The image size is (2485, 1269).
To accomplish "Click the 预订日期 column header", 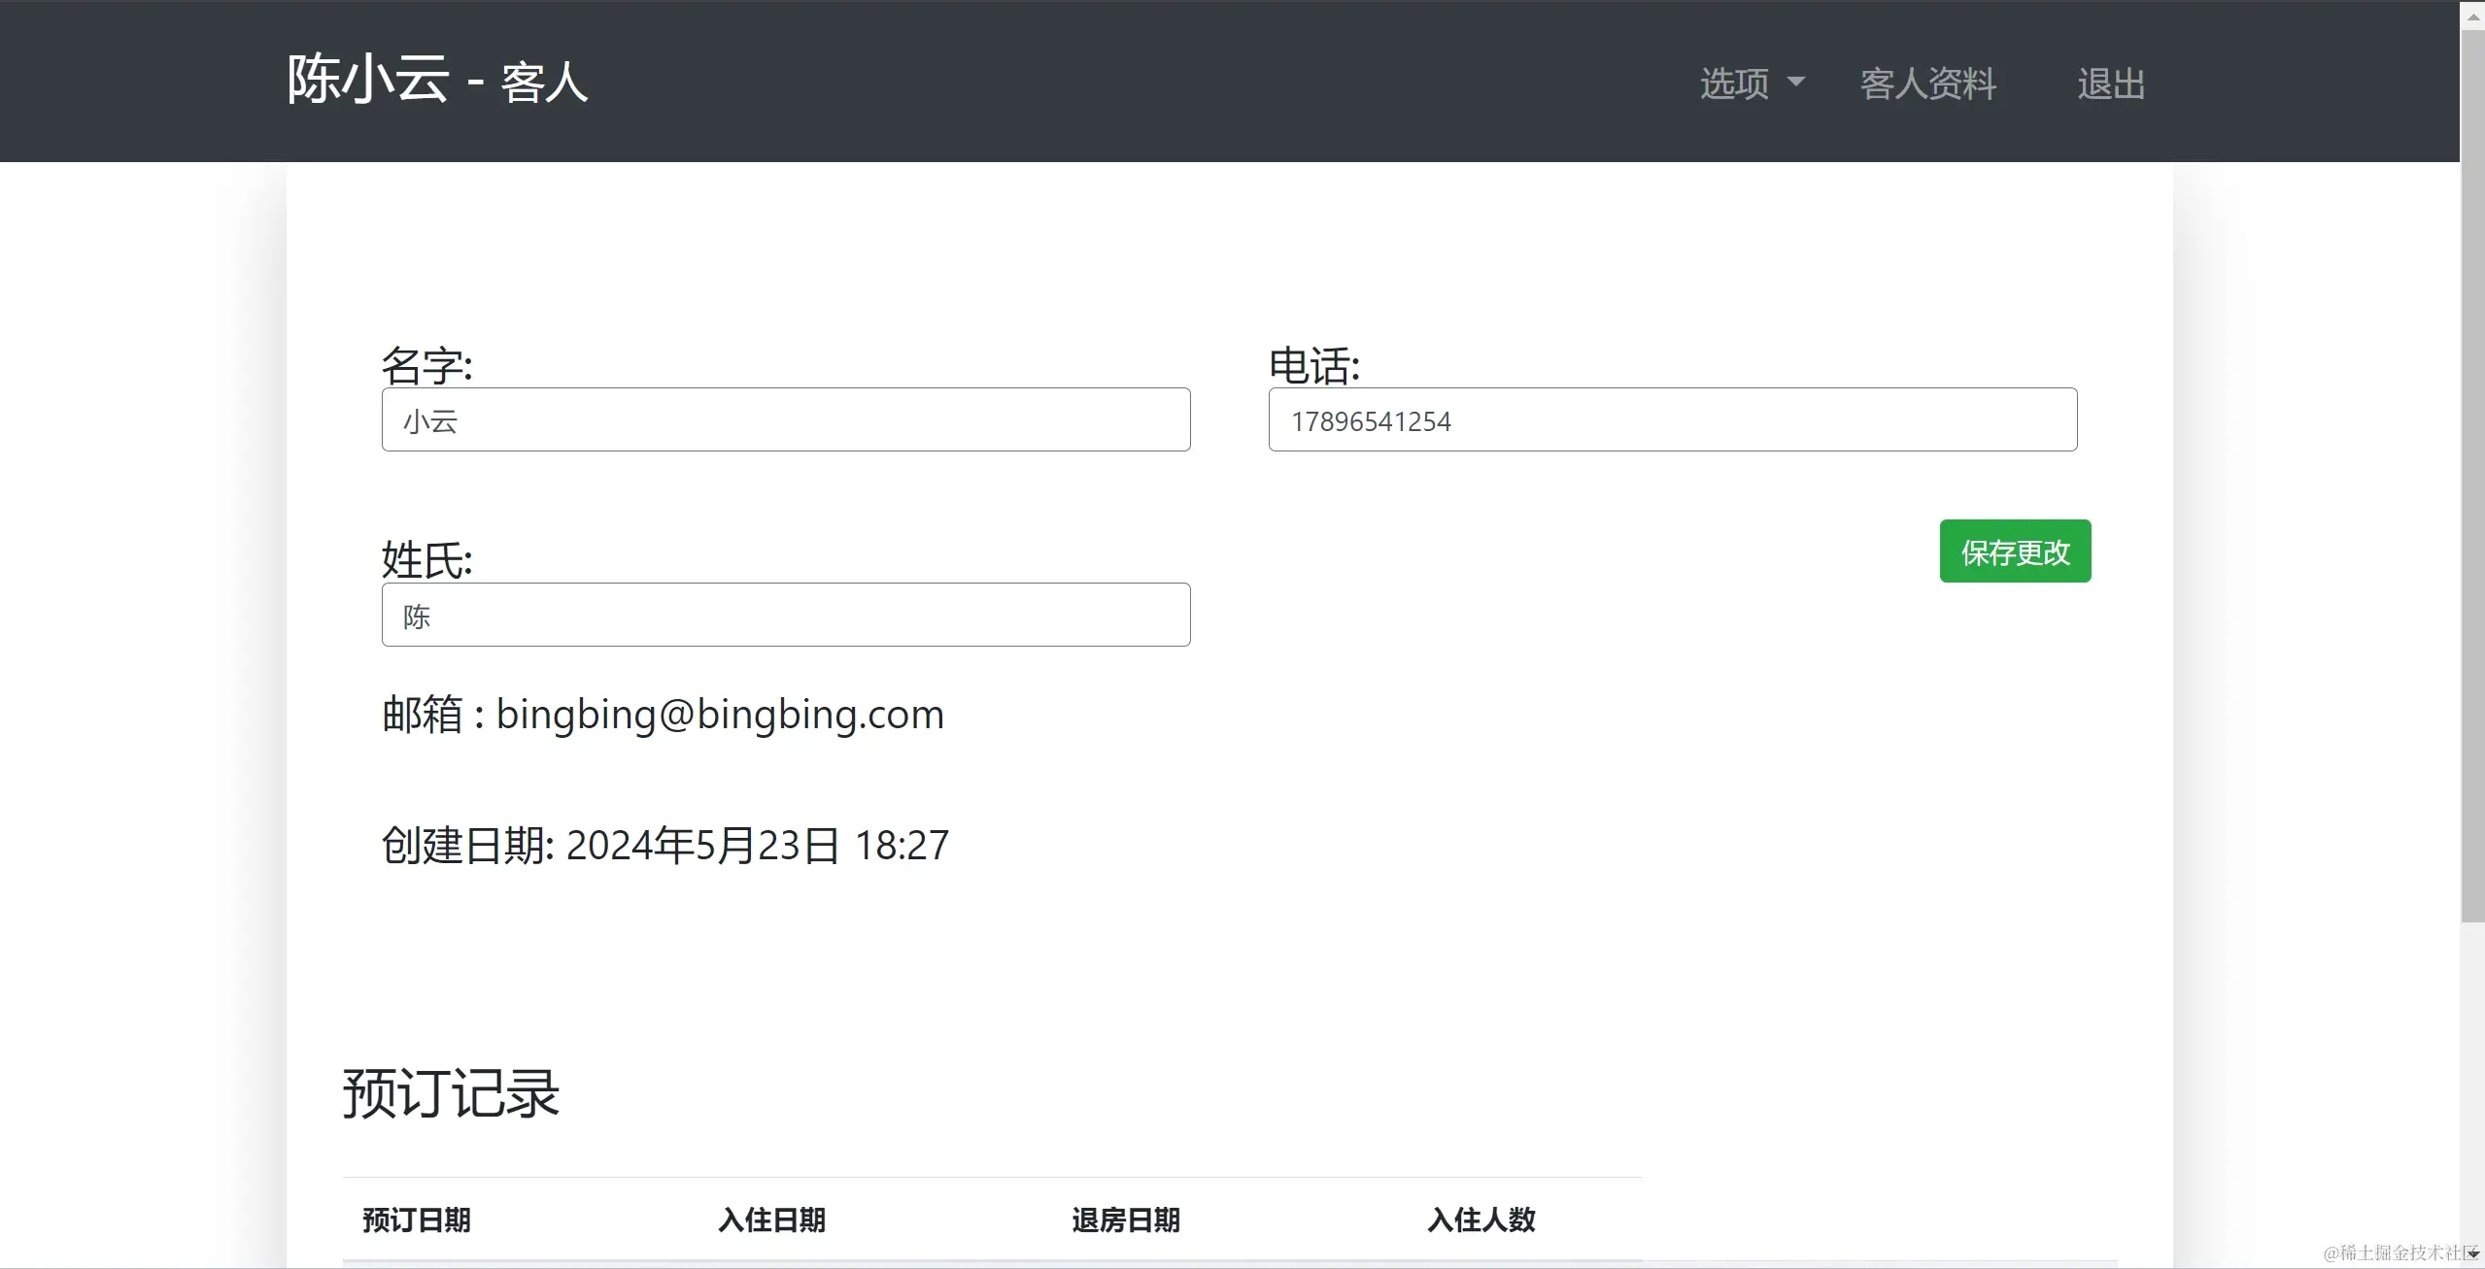I will pos(417,1219).
